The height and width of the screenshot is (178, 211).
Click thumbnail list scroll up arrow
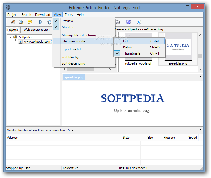[x=200, y=35]
